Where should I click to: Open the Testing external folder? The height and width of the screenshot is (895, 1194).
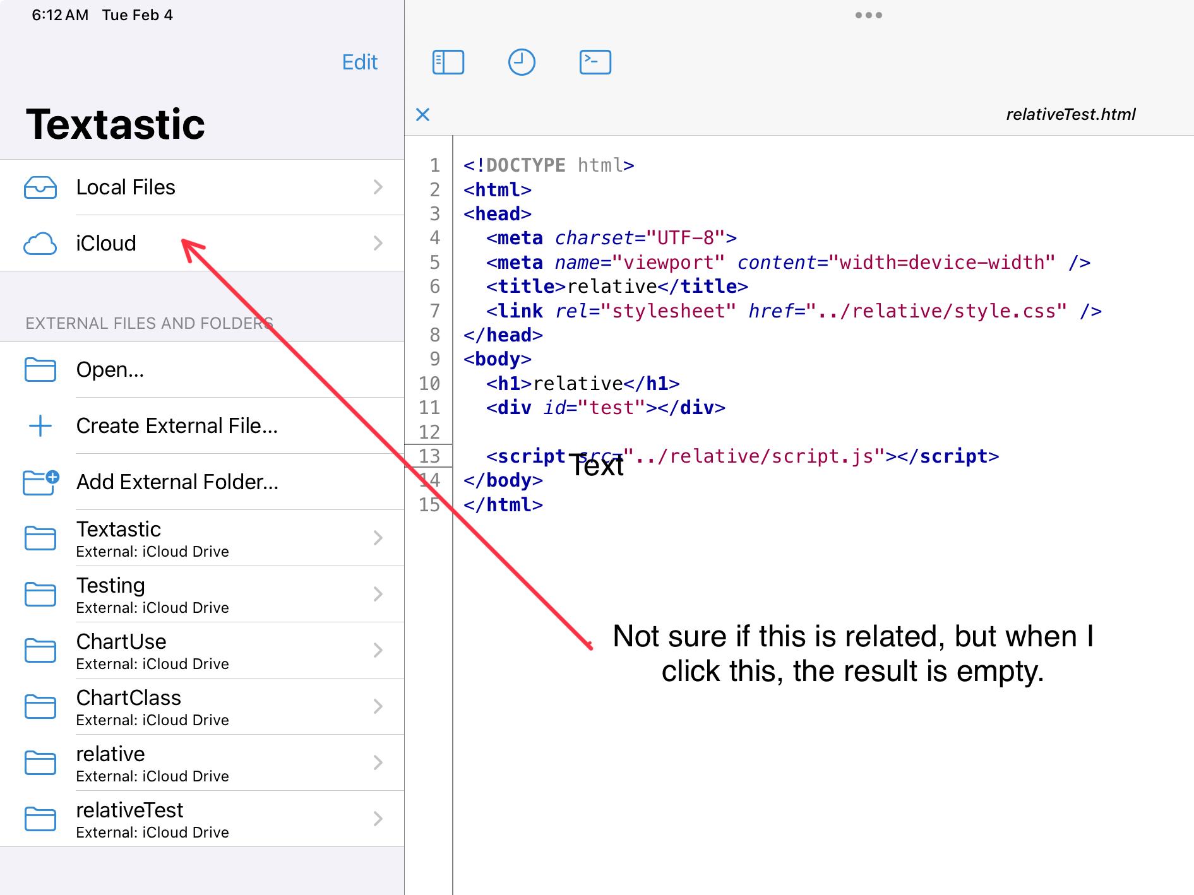(202, 595)
